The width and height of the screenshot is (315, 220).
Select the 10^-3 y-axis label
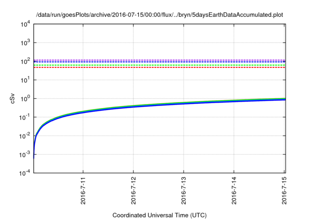(x=25, y=155)
